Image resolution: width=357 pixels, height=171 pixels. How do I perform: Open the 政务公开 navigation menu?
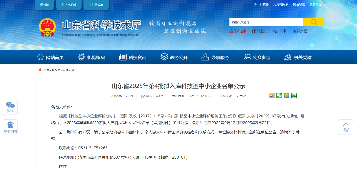[174, 57]
